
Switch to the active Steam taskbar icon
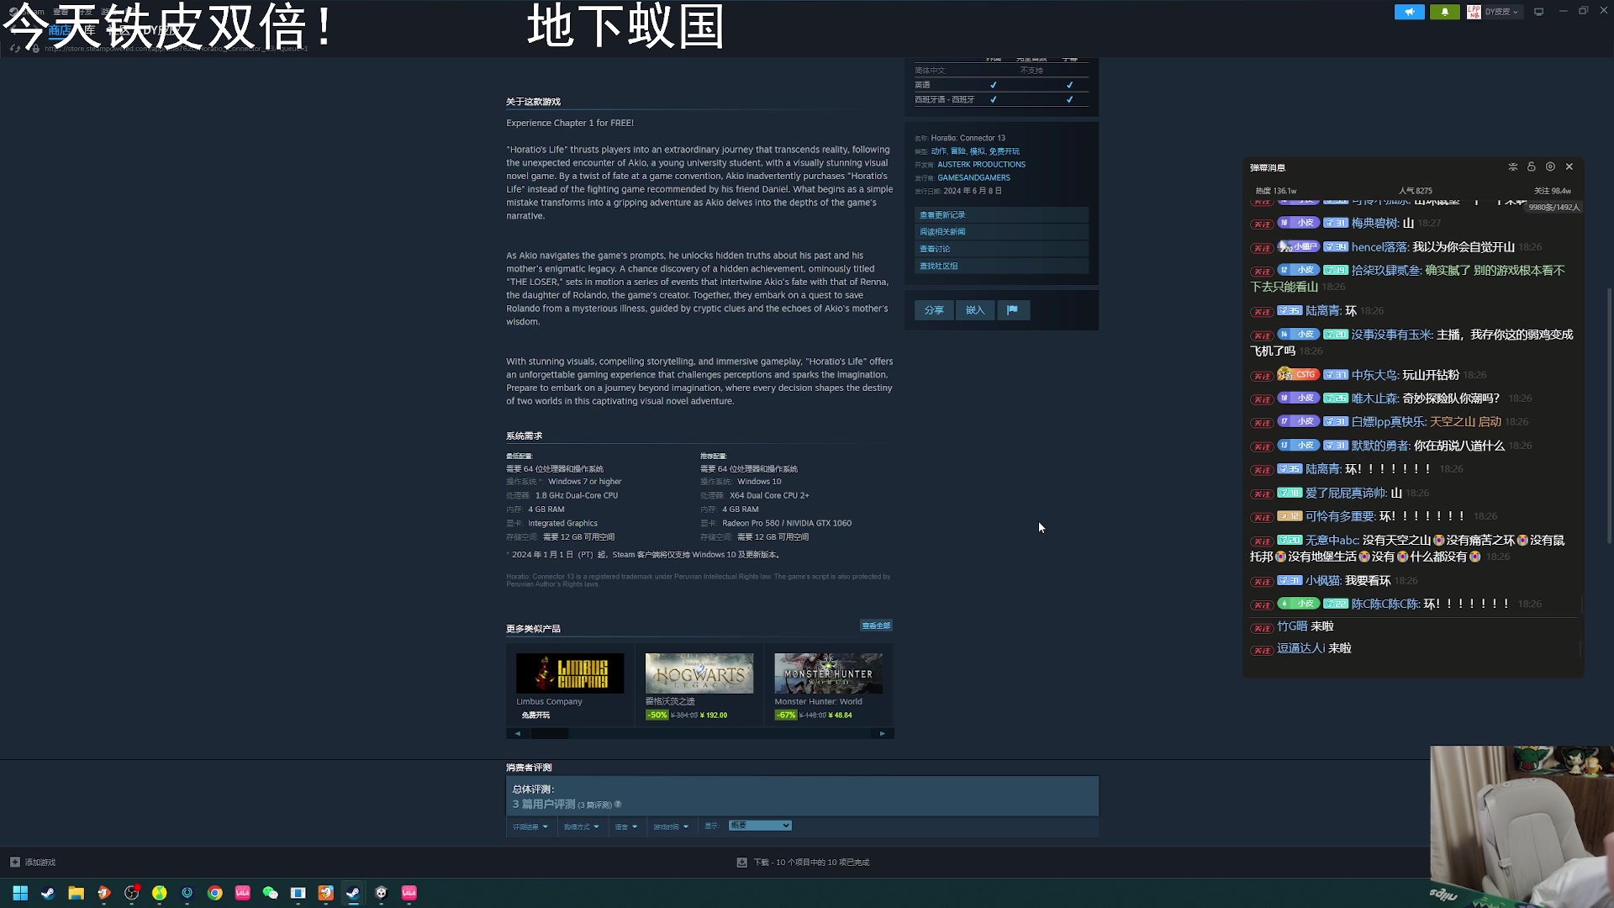(353, 893)
